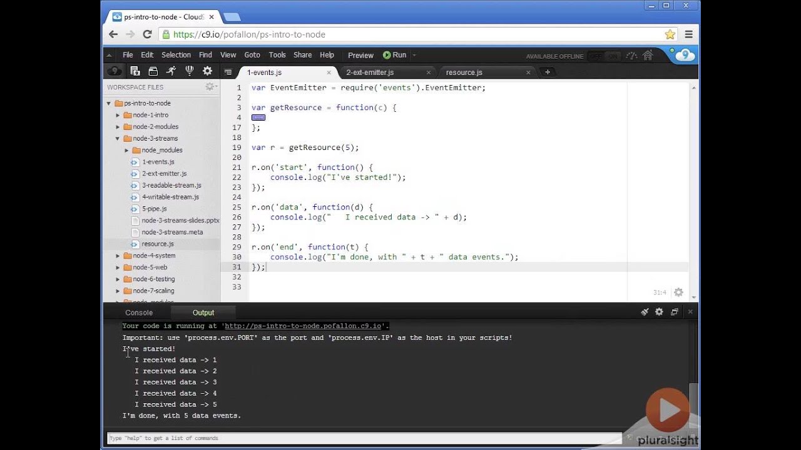This screenshot has height=450, width=801.
Task: Switch to the Console tab
Action: pyautogui.click(x=139, y=312)
